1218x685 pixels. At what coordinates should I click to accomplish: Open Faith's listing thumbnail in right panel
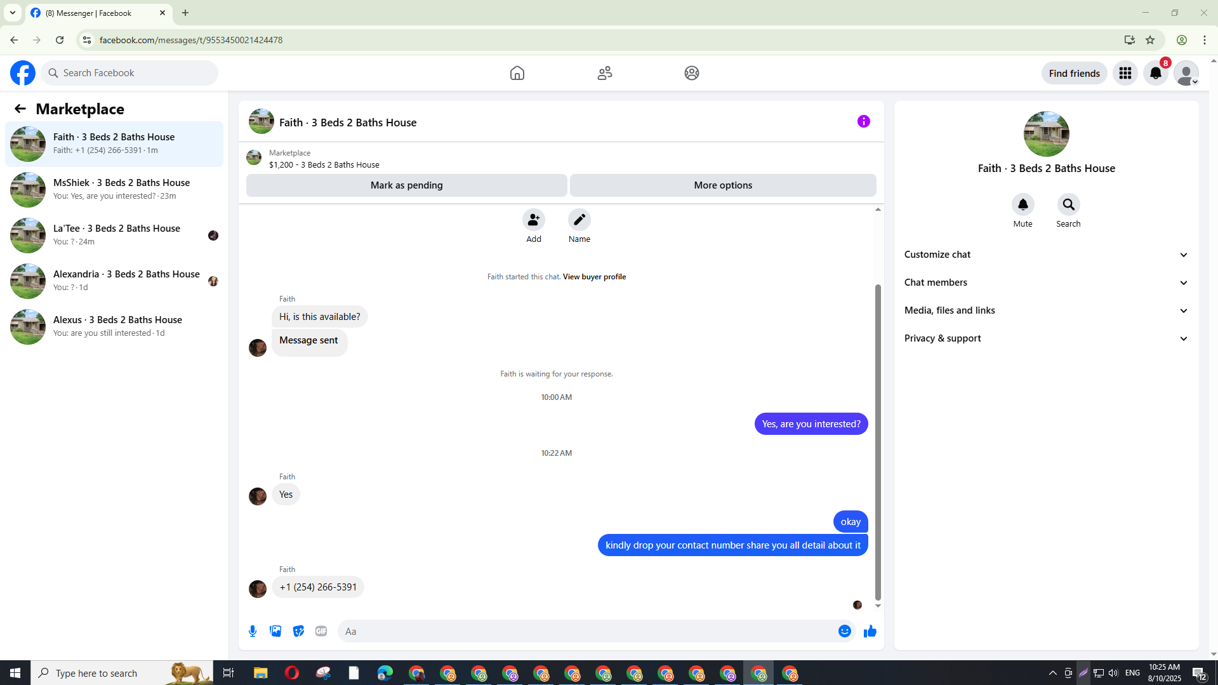pyautogui.click(x=1046, y=134)
